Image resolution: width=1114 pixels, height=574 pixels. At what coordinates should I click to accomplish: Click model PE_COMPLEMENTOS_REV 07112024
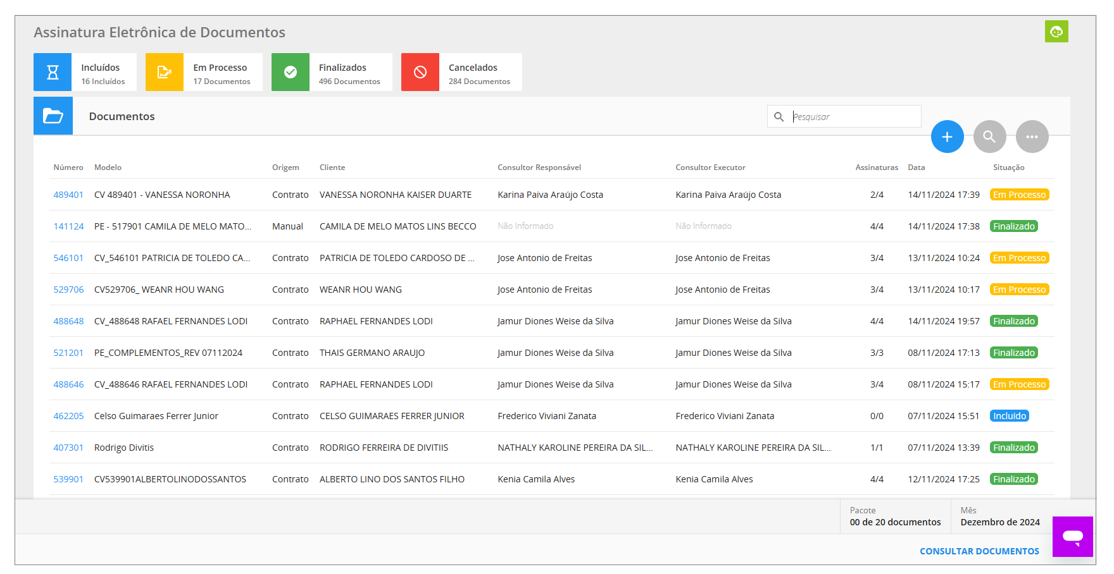(x=168, y=353)
